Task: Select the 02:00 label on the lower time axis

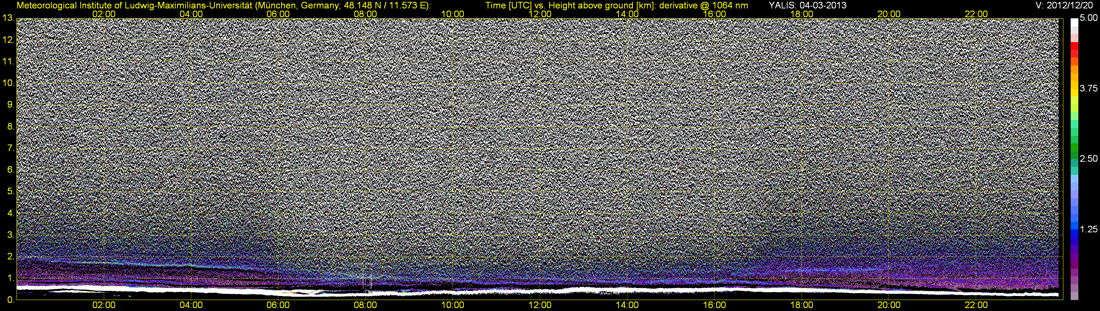Action: 104,305
